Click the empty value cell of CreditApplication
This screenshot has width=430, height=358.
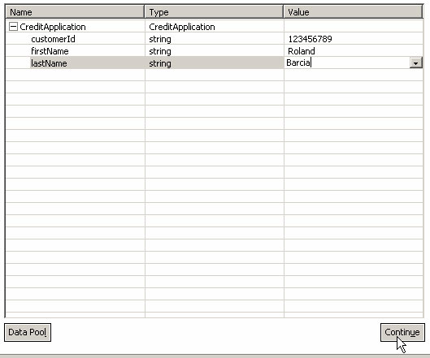click(354, 27)
